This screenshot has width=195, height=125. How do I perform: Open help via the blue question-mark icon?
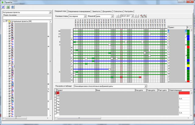coord(13,7)
